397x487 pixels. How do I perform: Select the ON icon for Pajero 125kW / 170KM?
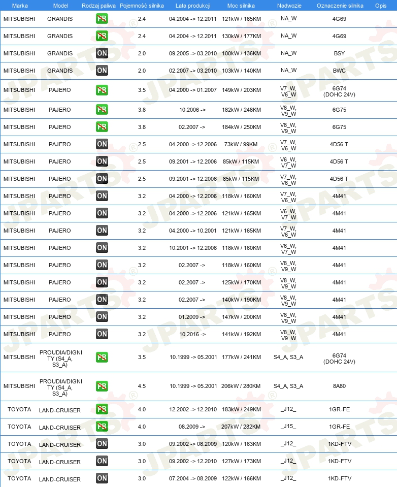(x=102, y=282)
